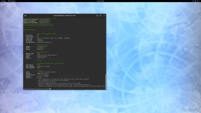Open a new terminal tab
This screenshot has width=201, height=113.
click(x=25, y=15)
